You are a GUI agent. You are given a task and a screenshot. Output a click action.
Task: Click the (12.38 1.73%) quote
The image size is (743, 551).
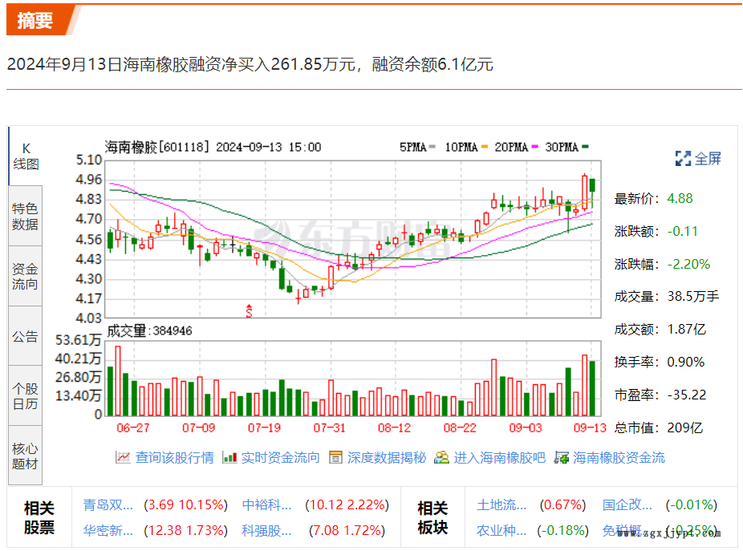[186, 531]
